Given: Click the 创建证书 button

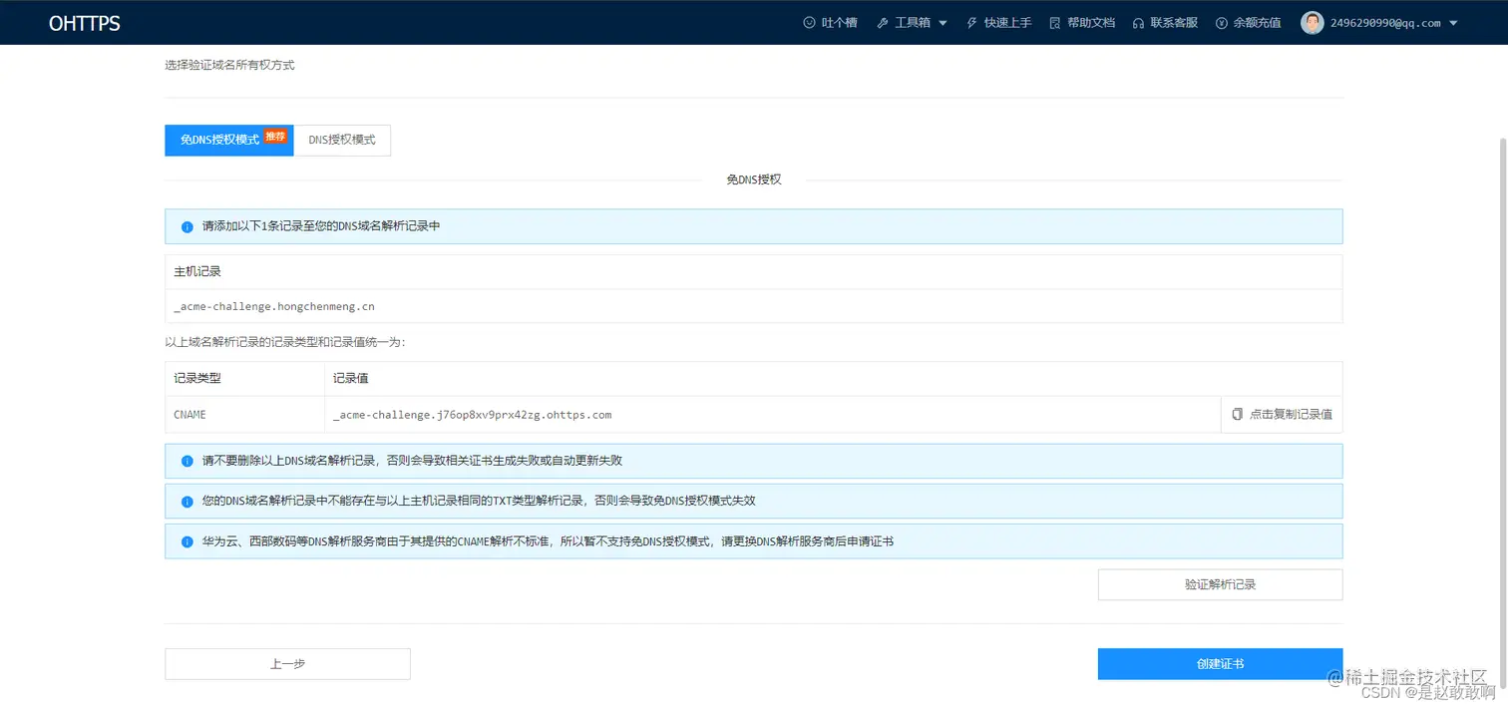Looking at the screenshot, I should coord(1220,664).
